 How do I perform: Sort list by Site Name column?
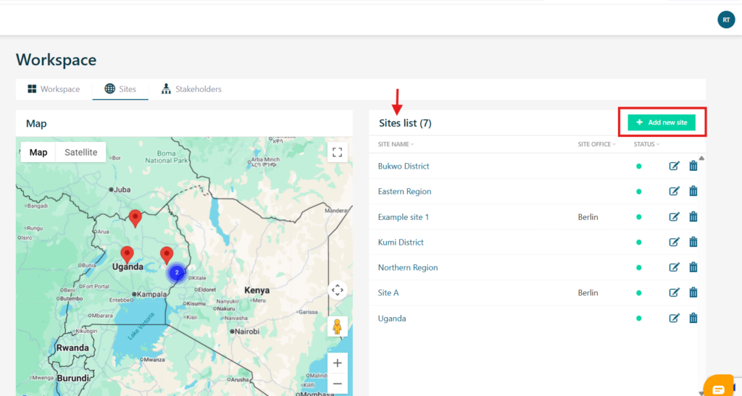click(396, 144)
